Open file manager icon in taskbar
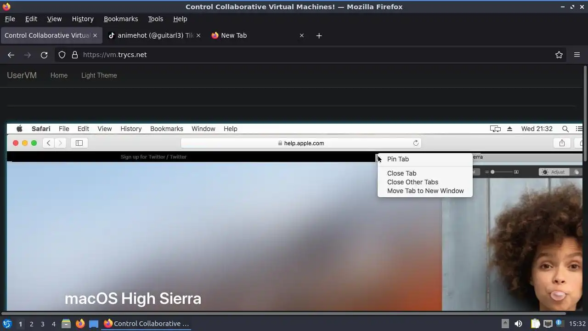 pyautogui.click(x=66, y=324)
